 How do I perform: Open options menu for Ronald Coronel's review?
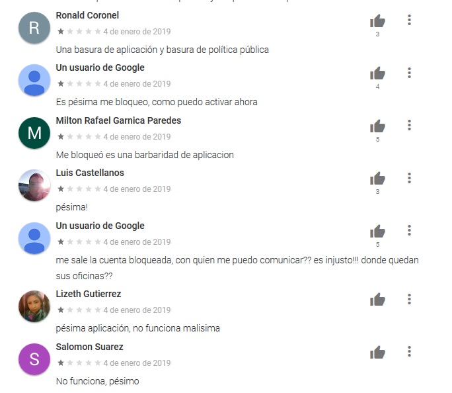(x=409, y=20)
